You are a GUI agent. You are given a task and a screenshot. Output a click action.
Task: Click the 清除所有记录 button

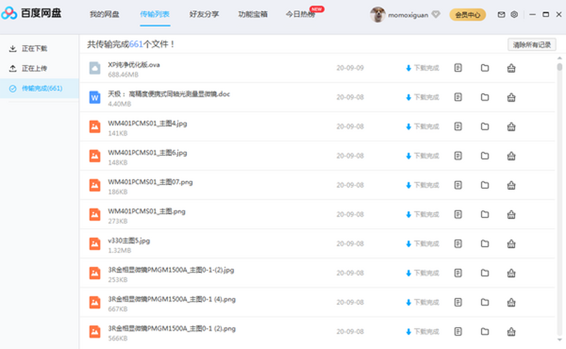pyautogui.click(x=532, y=45)
